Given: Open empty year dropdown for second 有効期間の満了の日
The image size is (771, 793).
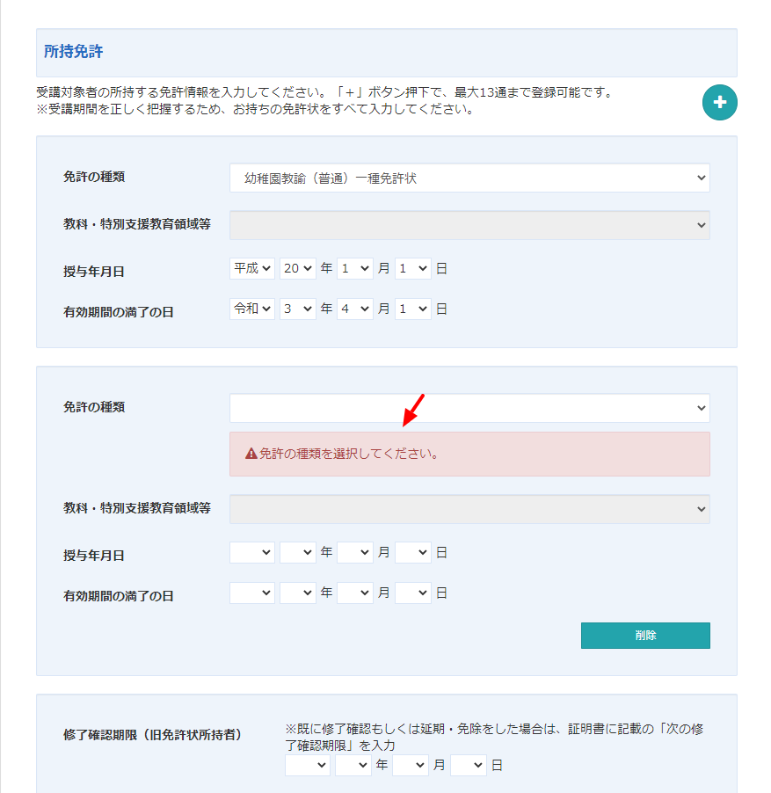Looking at the screenshot, I should [x=297, y=593].
